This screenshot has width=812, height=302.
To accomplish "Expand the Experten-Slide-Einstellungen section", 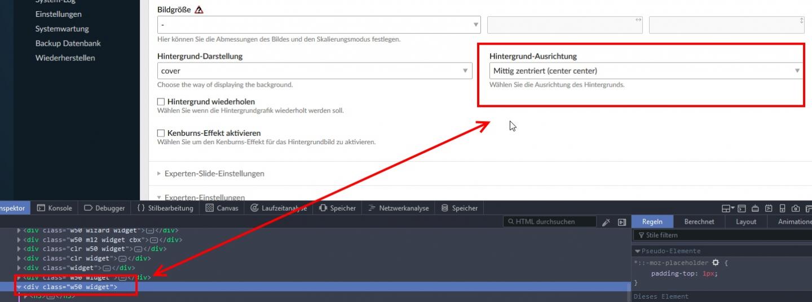I will point(214,174).
